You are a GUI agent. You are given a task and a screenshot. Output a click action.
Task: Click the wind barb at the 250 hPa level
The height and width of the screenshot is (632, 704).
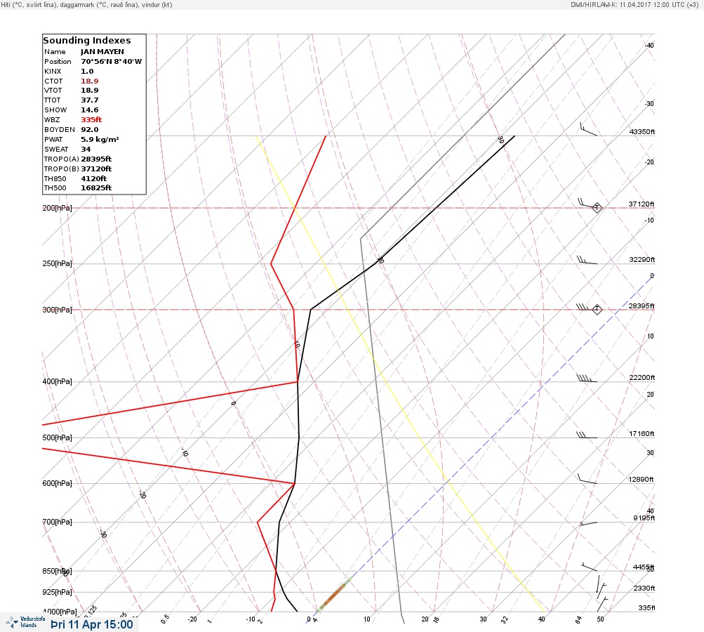(587, 260)
